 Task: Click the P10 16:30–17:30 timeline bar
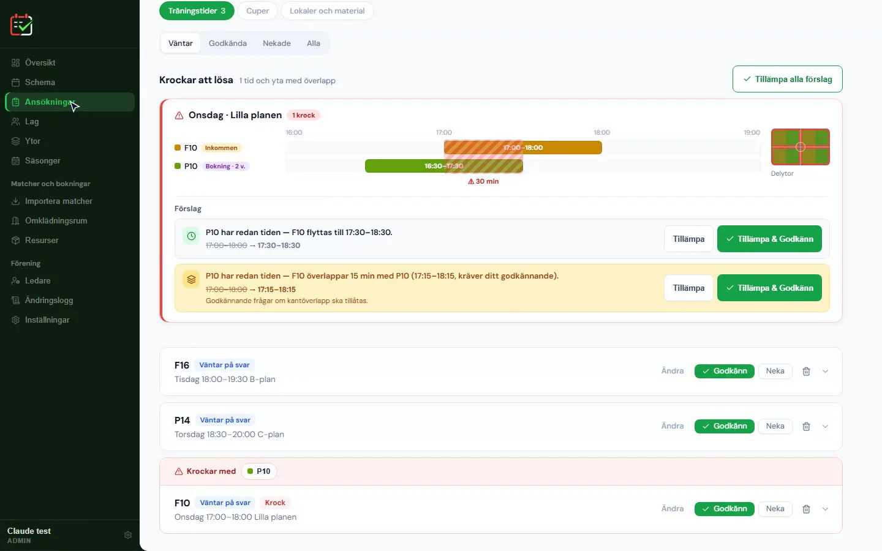[444, 166]
